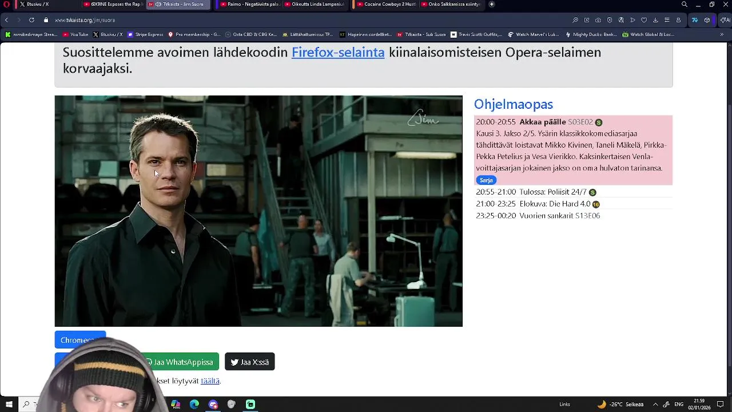Switch to the Onko Salkkareissa tab
Image resolution: width=732 pixels, height=412 pixels.
[451, 4]
